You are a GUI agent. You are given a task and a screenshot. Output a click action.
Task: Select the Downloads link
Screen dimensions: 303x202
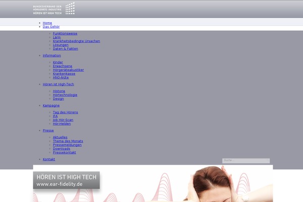61,148
